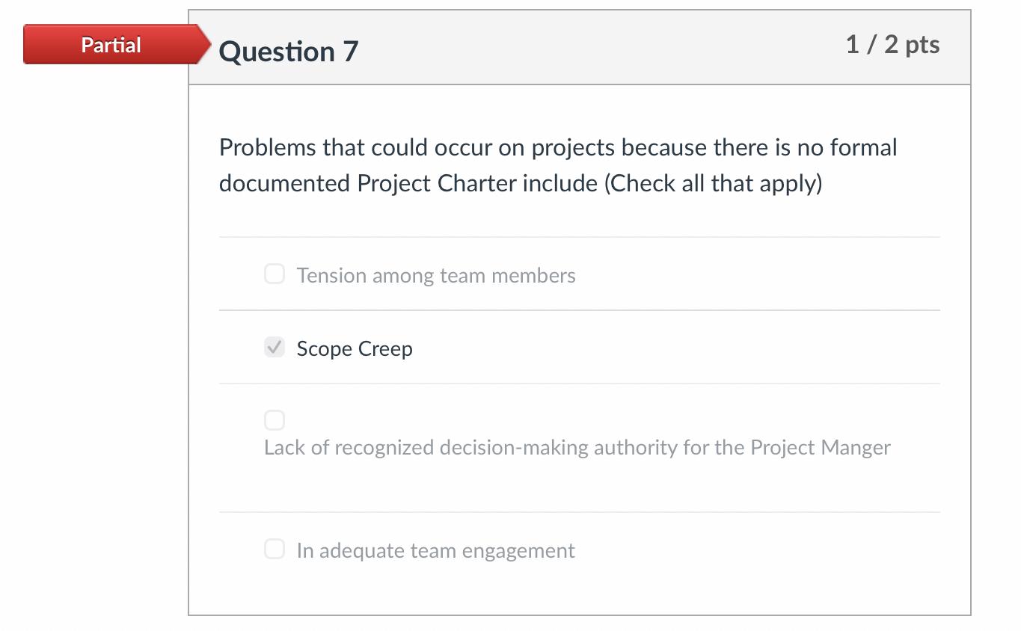Click the Project Manger authority answer text
The width and height of the screenshot is (1021, 631).
pyautogui.click(x=576, y=447)
